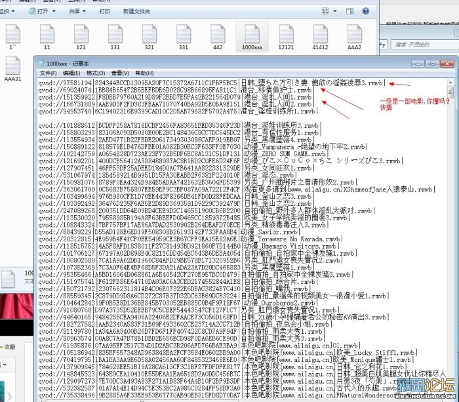Screen dimensions: 459x402
Task: Click the line with 日韩_釜山之恋2.rmvb
Action: tap(176, 203)
